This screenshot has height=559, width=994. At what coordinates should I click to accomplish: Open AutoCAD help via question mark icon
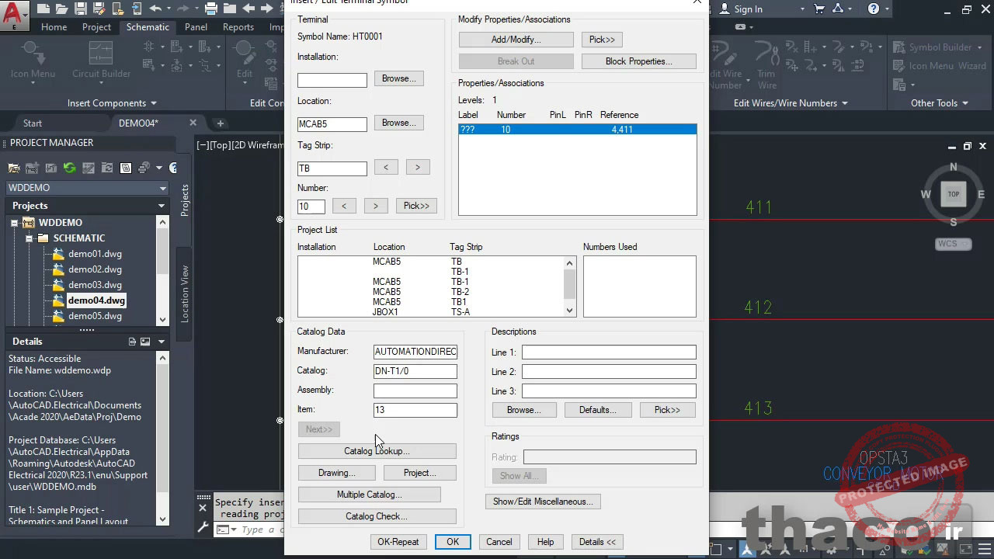(x=874, y=9)
